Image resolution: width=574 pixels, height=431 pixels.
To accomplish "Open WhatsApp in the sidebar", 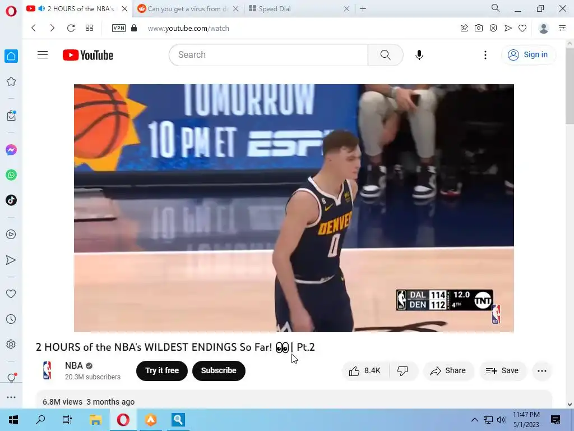I will point(11,175).
